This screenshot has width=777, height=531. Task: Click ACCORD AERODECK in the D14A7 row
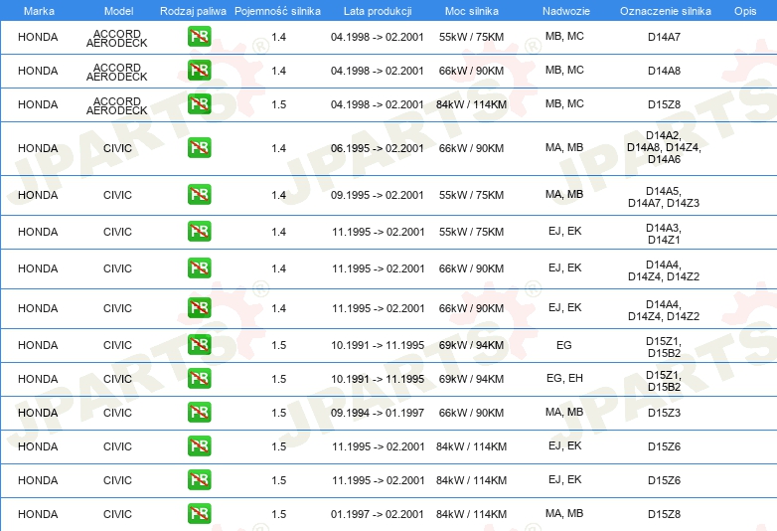(117, 38)
